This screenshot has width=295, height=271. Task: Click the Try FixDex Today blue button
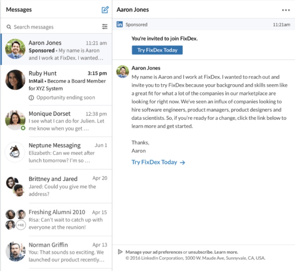(157, 50)
